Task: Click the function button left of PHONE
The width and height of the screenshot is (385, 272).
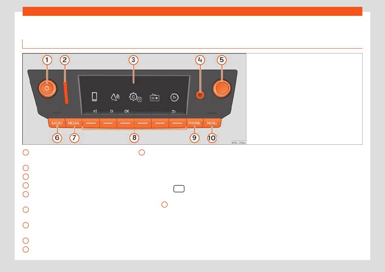Action: (x=177, y=123)
